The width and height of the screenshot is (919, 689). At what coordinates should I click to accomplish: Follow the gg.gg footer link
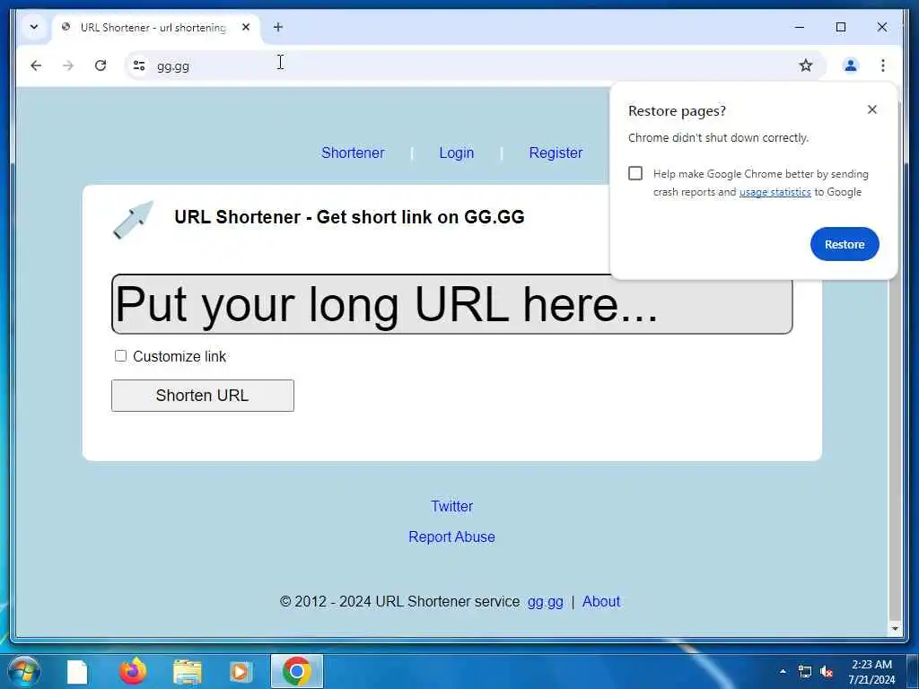tap(545, 602)
